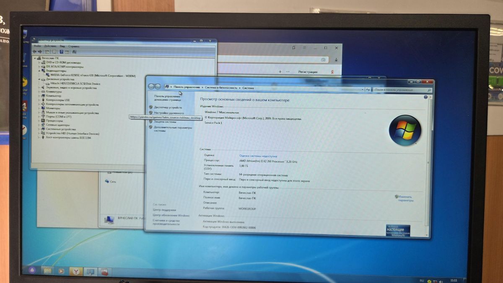Click the scan for hardware changes toolbar icon
This screenshot has width=503, height=283.
tap(74, 52)
